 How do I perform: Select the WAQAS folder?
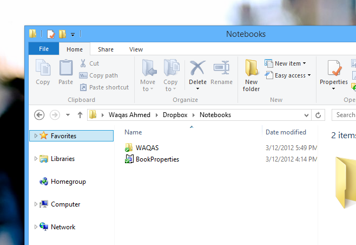point(142,147)
